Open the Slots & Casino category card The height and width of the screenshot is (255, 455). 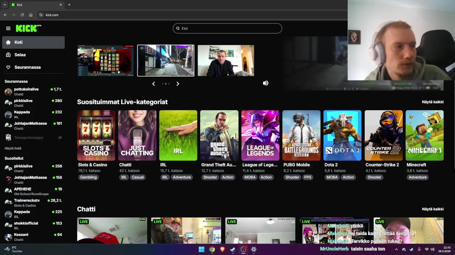click(96, 135)
